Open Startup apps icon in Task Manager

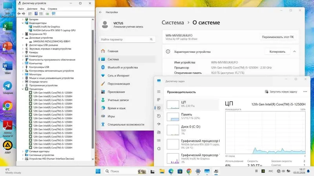coord(159,124)
